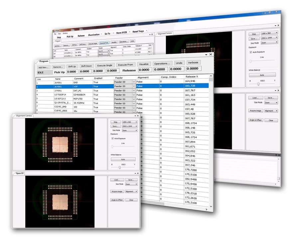Open the Size Mode dropdown in the front Open CV panel
The height and width of the screenshot is (239, 292).
coord(131,184)
